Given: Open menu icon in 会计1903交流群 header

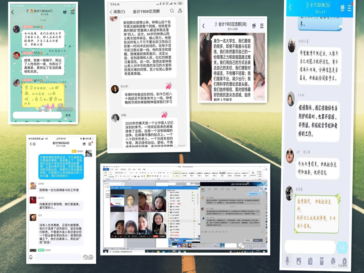Looking at the screenshot, I should pyautogui.click(x=262, y=26).
